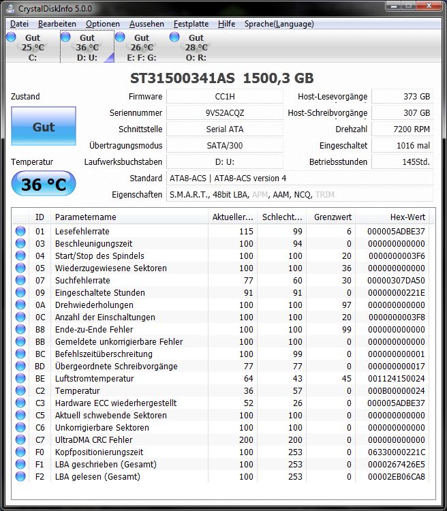Click the Host-Schreibvorgänge value 307 GB
The image size is (447, 511).
point(402,112)
